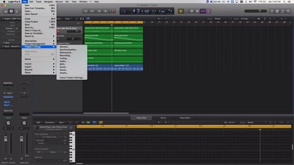Open the Note Pads icon
The image size is (294, 165).
[x=277, y=11]
